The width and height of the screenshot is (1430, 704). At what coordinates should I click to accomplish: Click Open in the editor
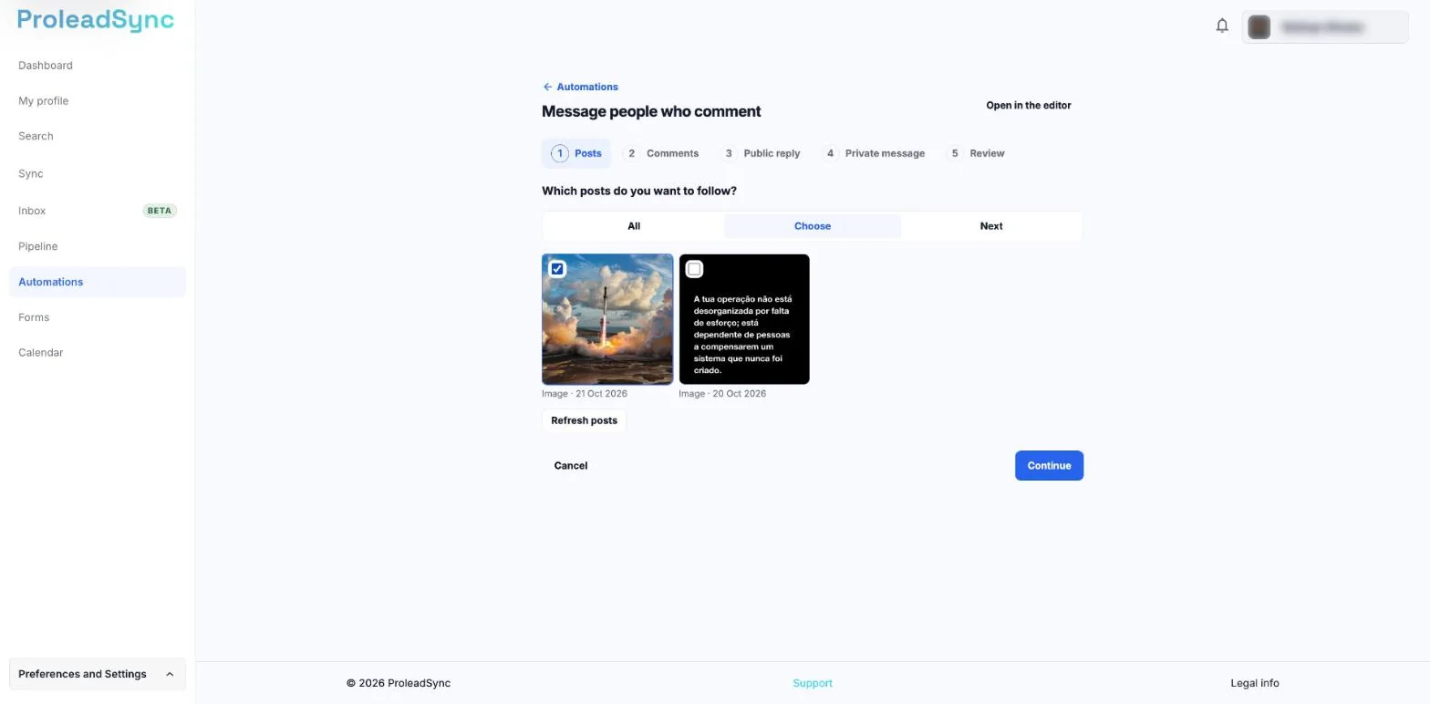(x=1029, y=106)
